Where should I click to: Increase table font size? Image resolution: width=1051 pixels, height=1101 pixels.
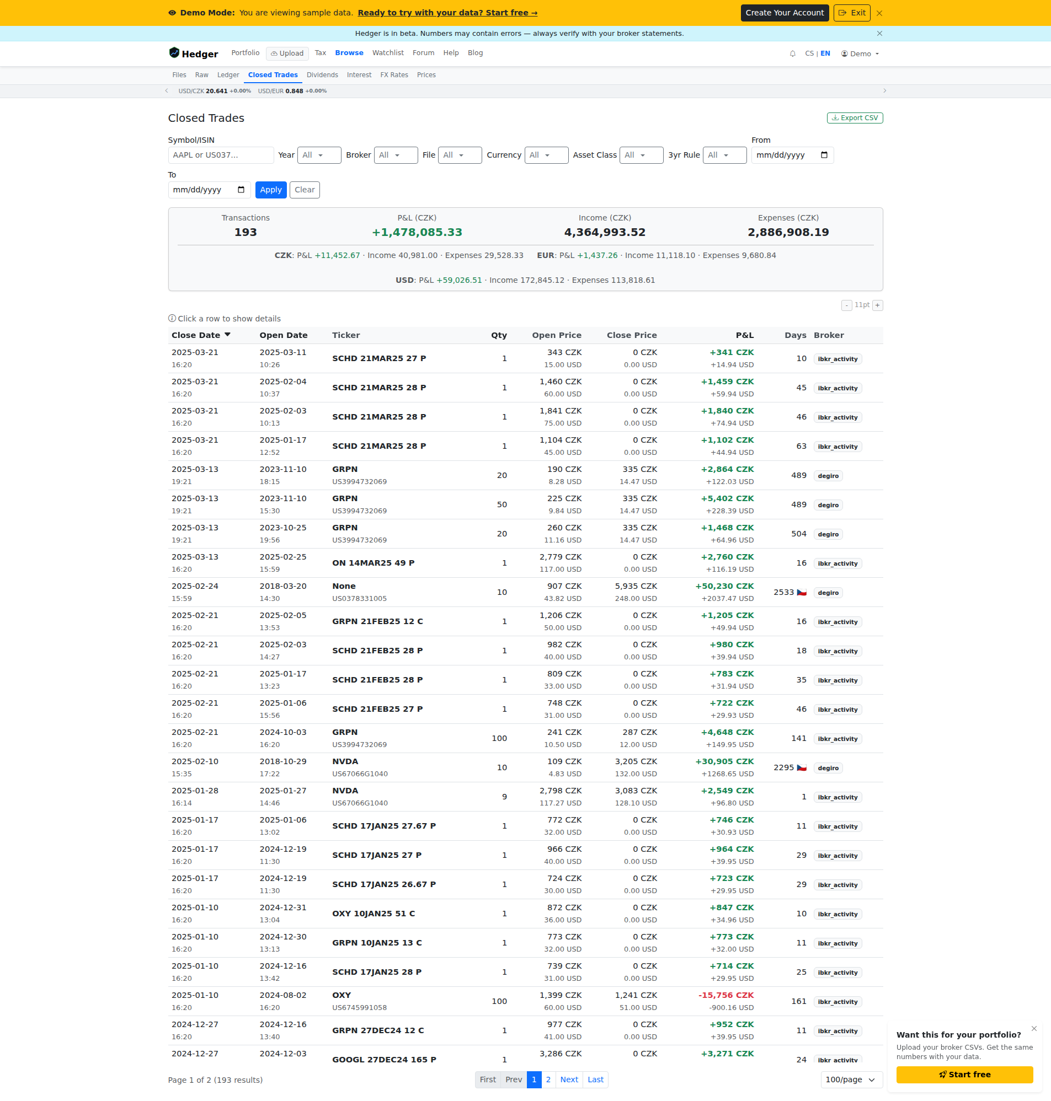pyautogui.click(x=878, y=305)
